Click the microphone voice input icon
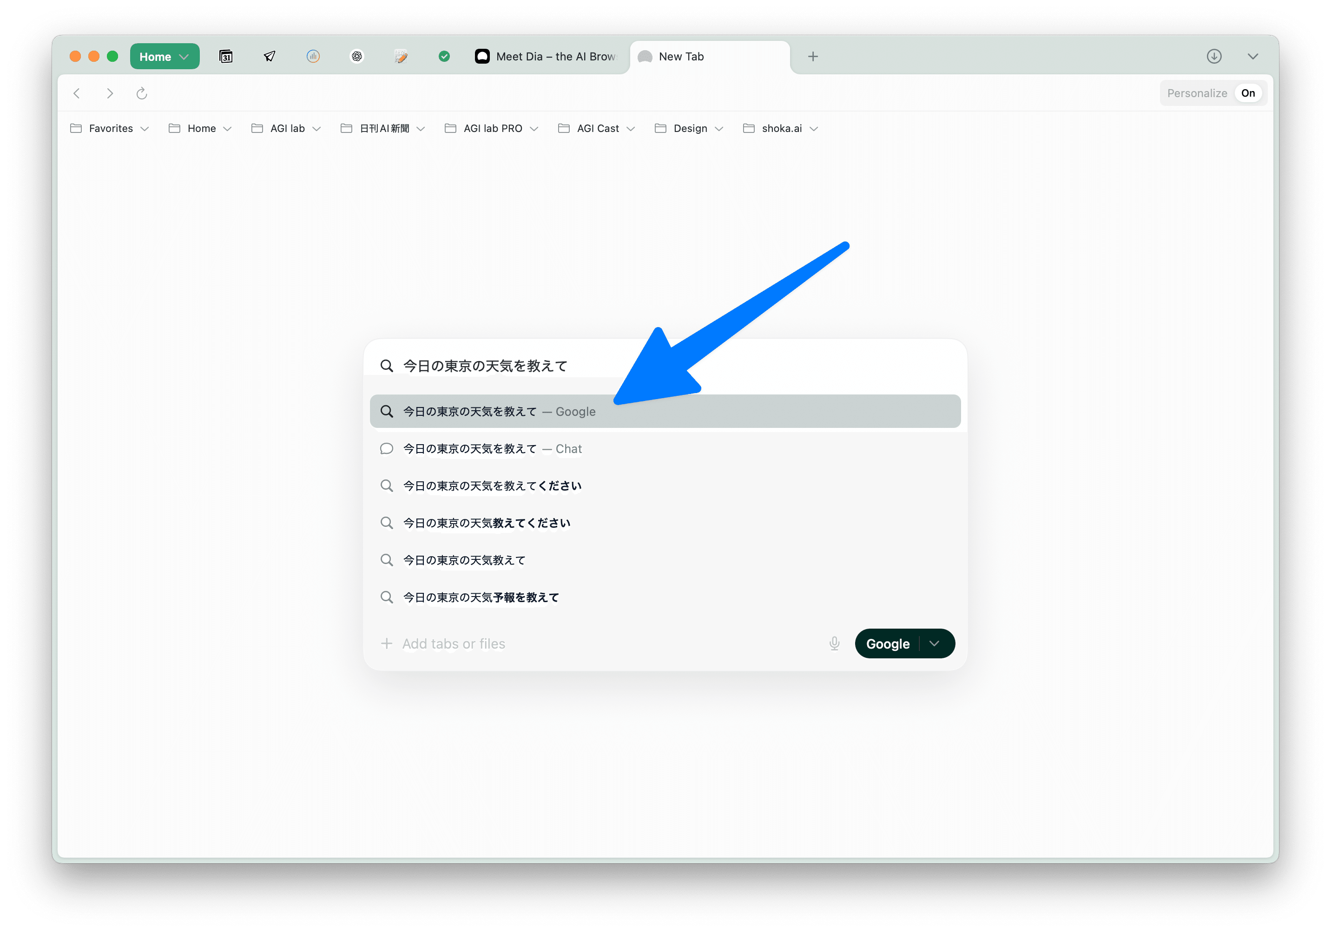Viewport: 1331px width, 932px height. (x=834, y=643)
